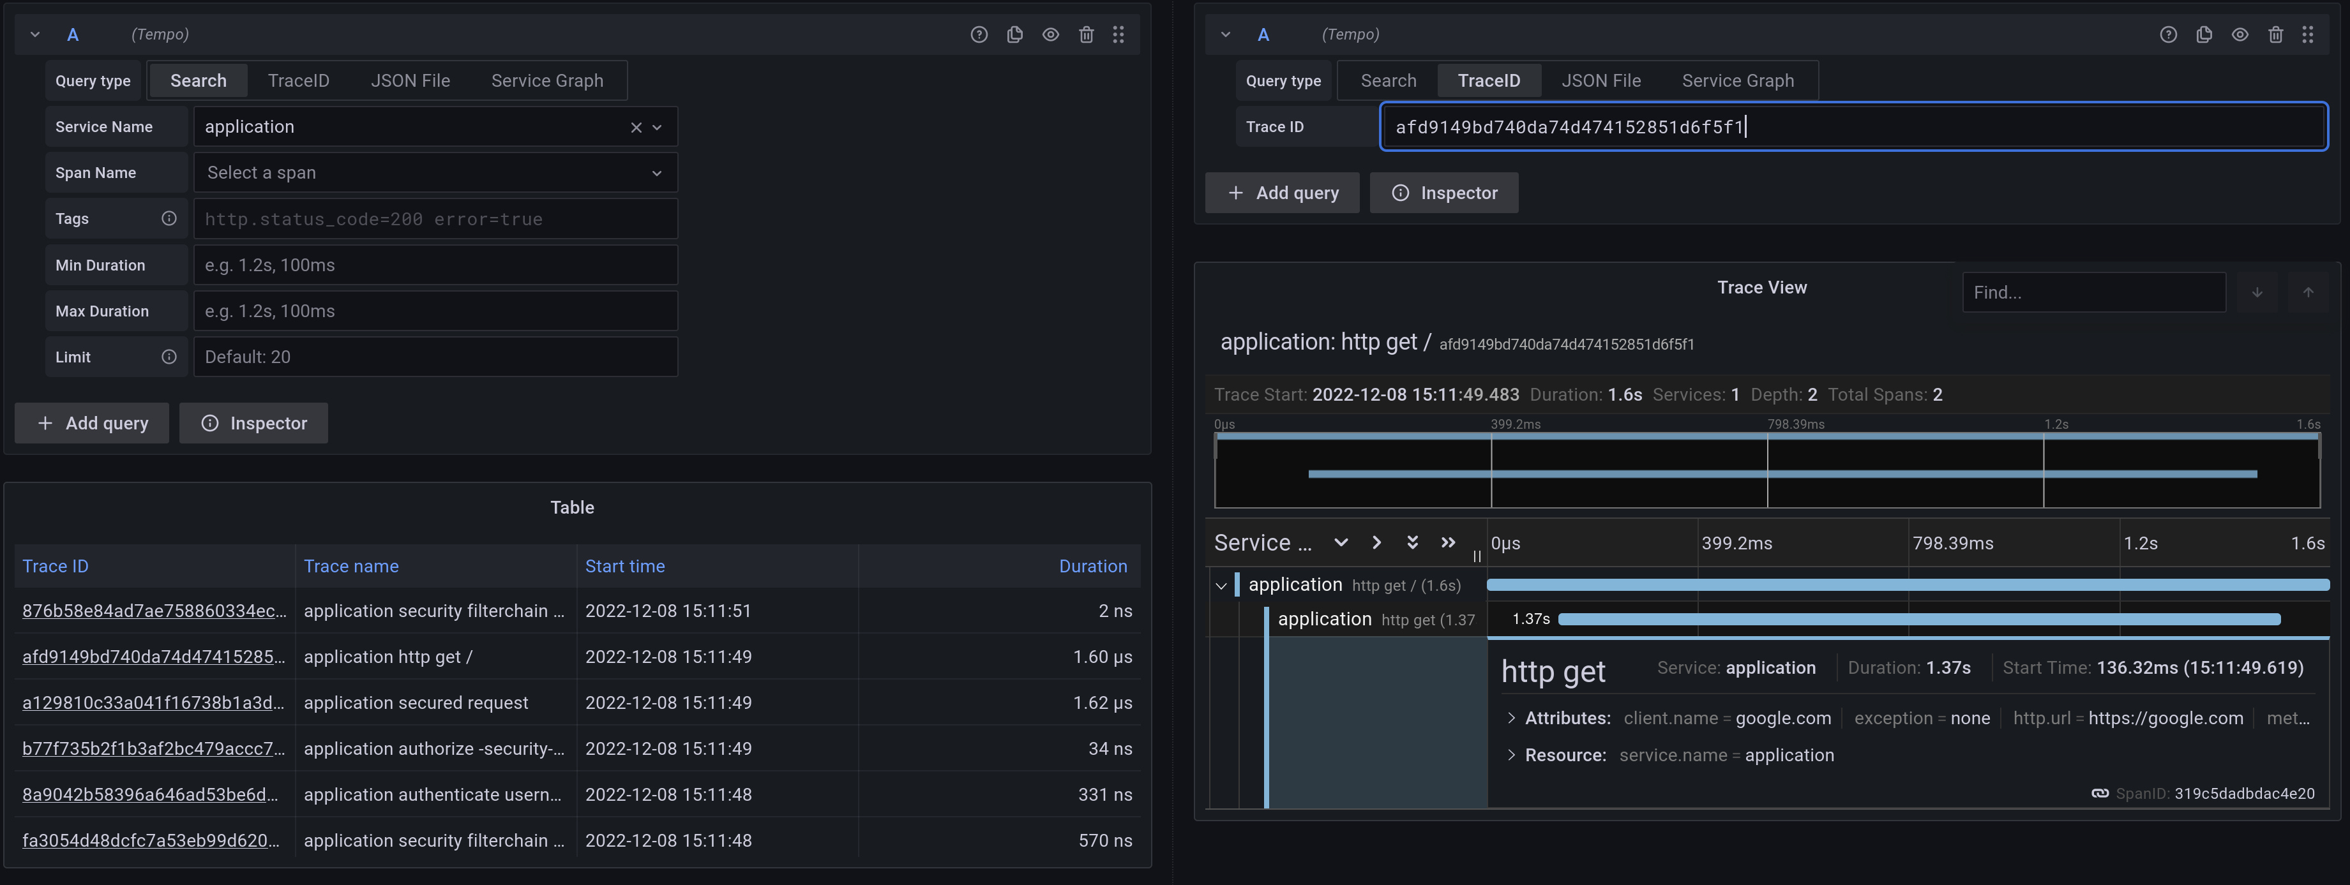
Task: Expand all span levels with double chevron icon
Action: click(1412, 542)
